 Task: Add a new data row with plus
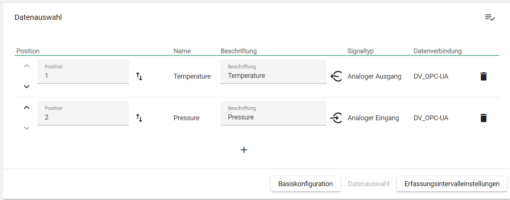(x=244, y=150)
